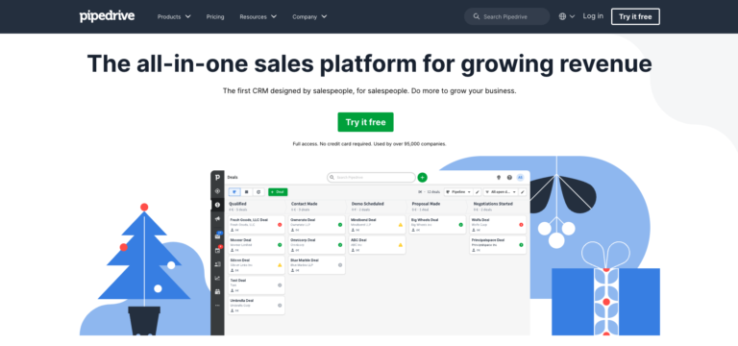Click the green plus quick-add icon

coord(422,178)
